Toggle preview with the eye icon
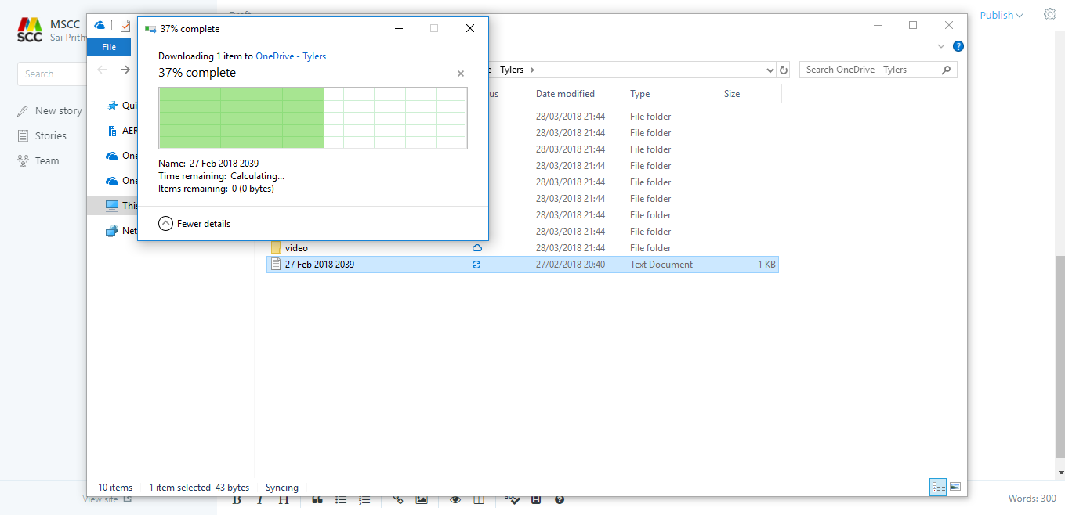This screenshot has height=515, width=1065. coord(455,499)
